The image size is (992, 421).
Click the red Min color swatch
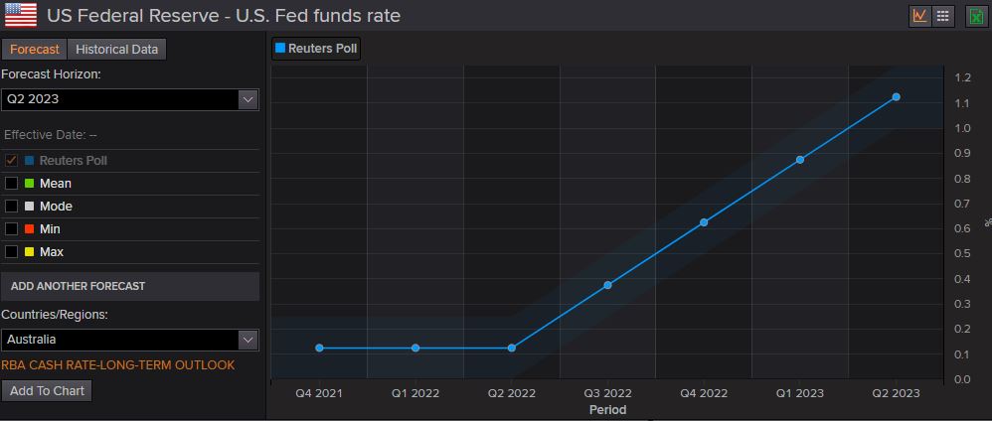(29, 228)
